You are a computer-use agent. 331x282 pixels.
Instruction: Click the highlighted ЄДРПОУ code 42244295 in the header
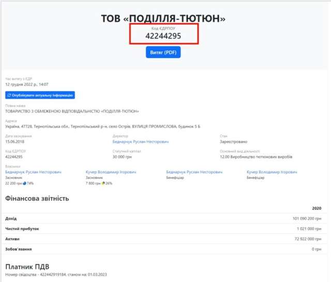(x=163, y=37)
